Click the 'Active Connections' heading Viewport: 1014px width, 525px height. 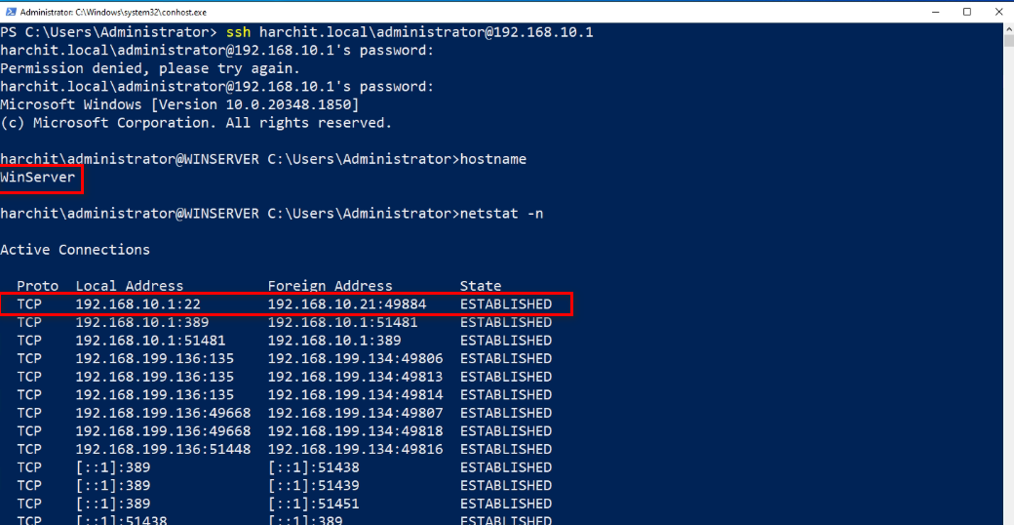[x=75, y=250]
